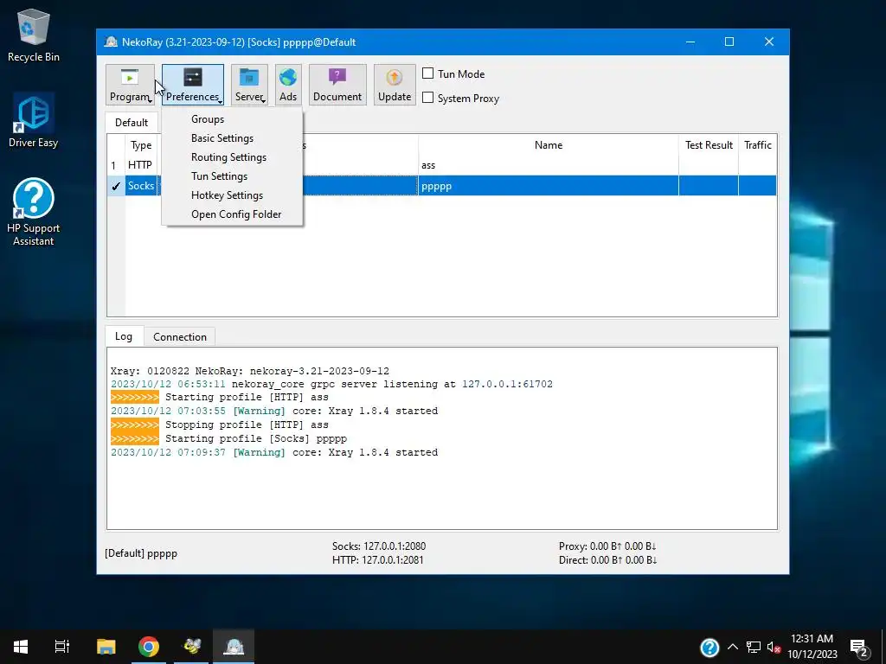The width and height of the screenshot is (886, 664).
Task: Open File Explorer from the taskbar
Action: pyautogui.click(x=106, y=647)
